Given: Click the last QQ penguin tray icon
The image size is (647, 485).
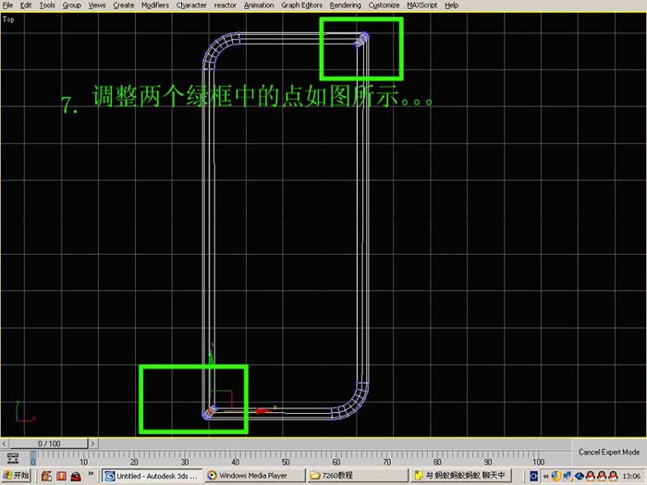Looking at the screenshot, I should click(613, 477).
